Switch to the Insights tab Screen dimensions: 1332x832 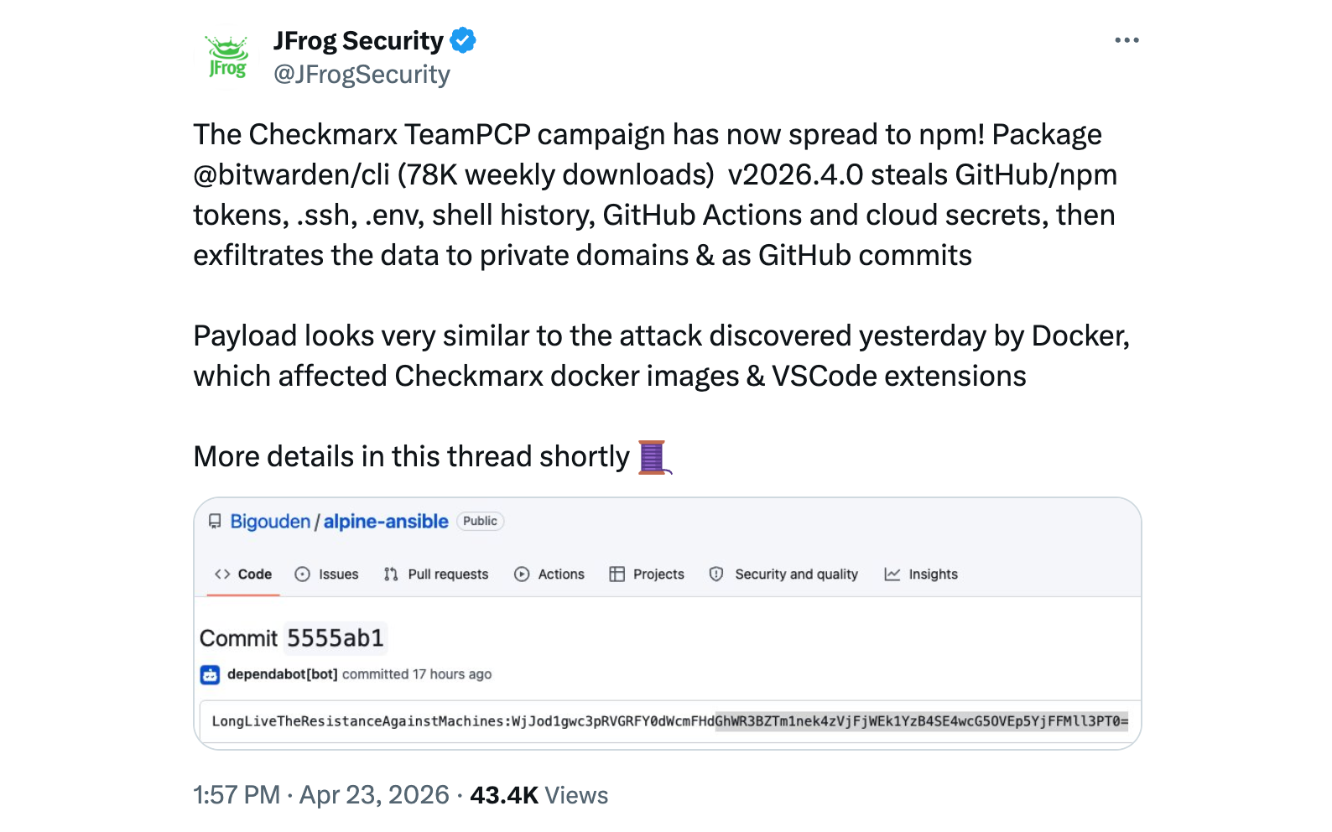click(934, 574)
